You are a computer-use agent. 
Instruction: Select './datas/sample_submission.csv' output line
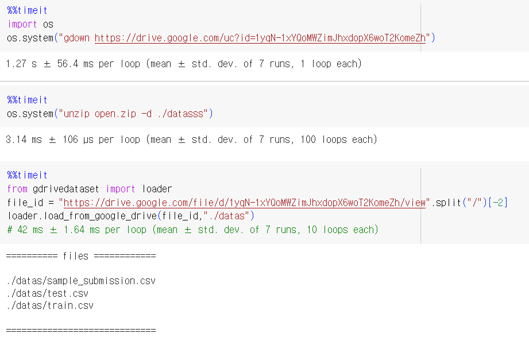(x=81, y=281)
